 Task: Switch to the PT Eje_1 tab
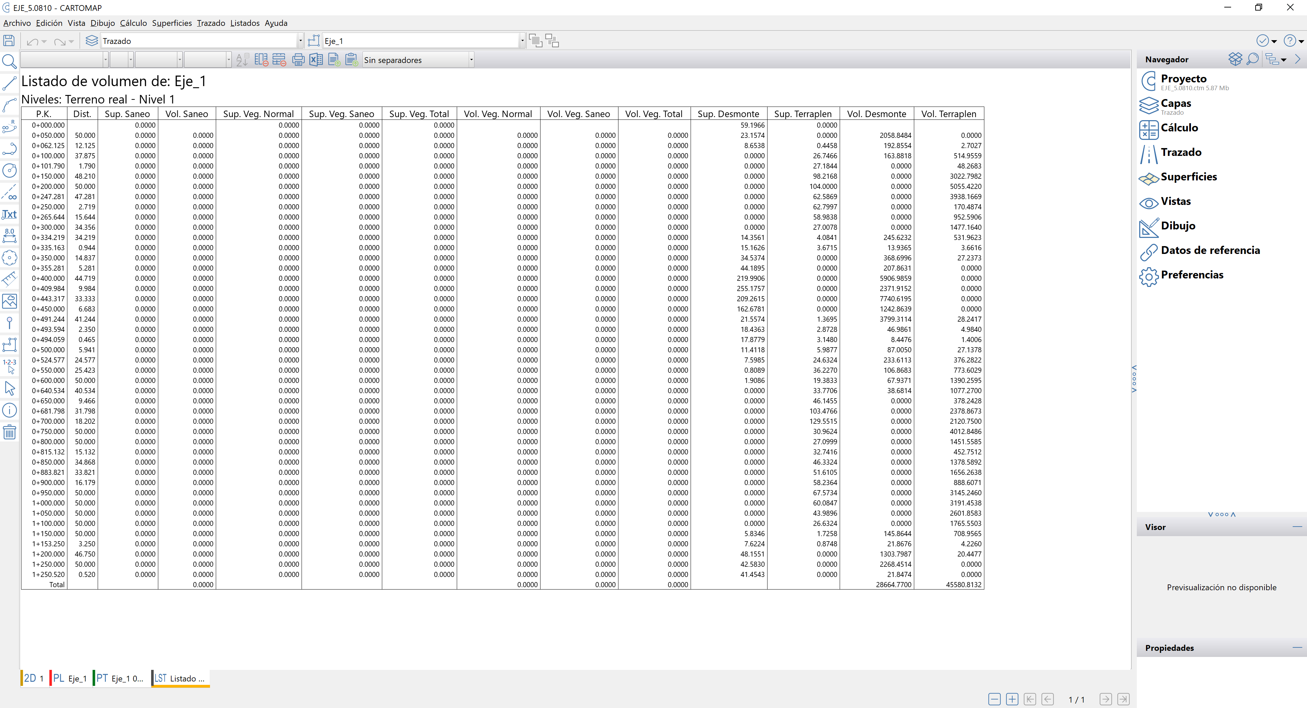120,678
